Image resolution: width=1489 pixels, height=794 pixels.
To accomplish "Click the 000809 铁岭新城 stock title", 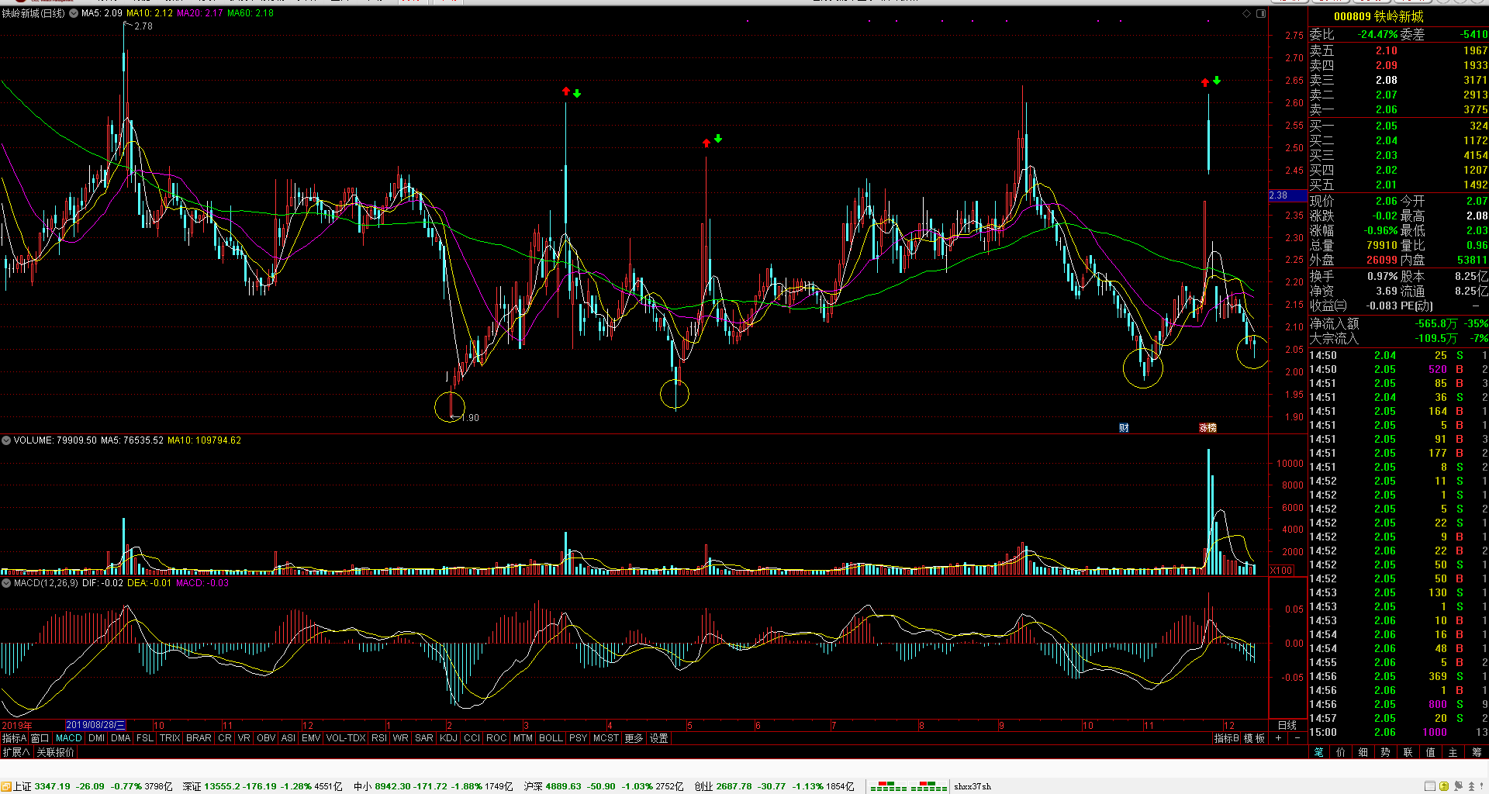I will [x=1378, y=16].
